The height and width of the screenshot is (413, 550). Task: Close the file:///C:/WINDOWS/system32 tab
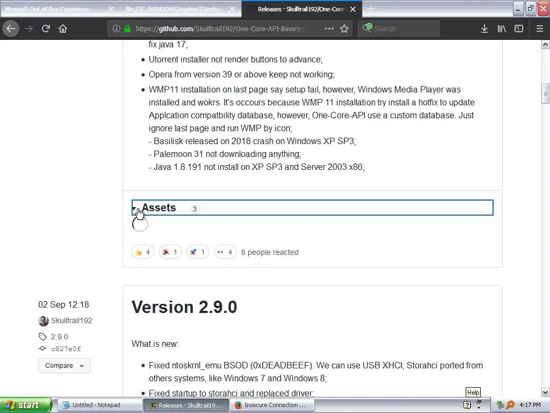[x=232, y=9]
